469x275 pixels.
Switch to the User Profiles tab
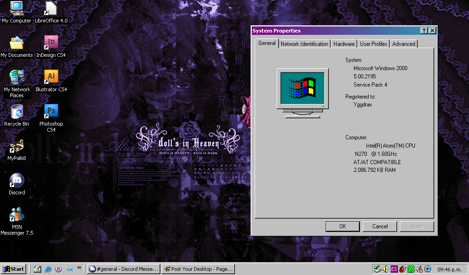point(373,44)
